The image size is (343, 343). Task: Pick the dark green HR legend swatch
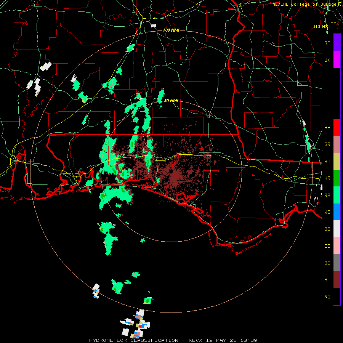[x=337, y=178]
